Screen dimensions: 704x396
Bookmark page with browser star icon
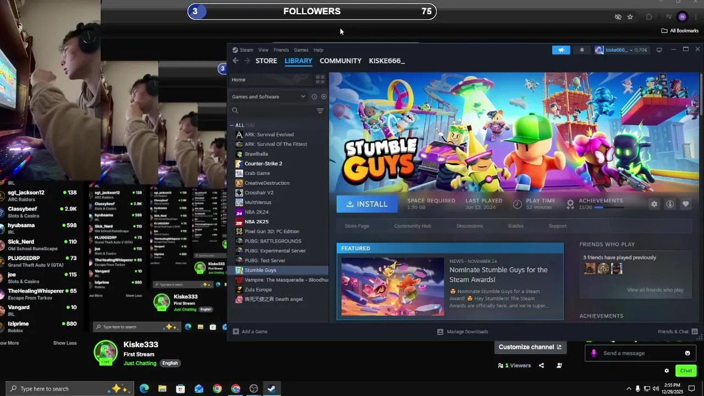click(630, 17)
